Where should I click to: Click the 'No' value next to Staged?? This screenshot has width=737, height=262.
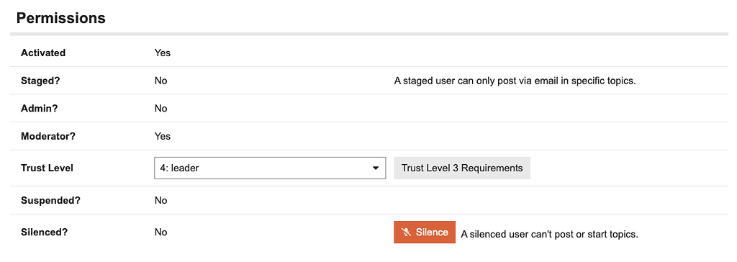160,81
